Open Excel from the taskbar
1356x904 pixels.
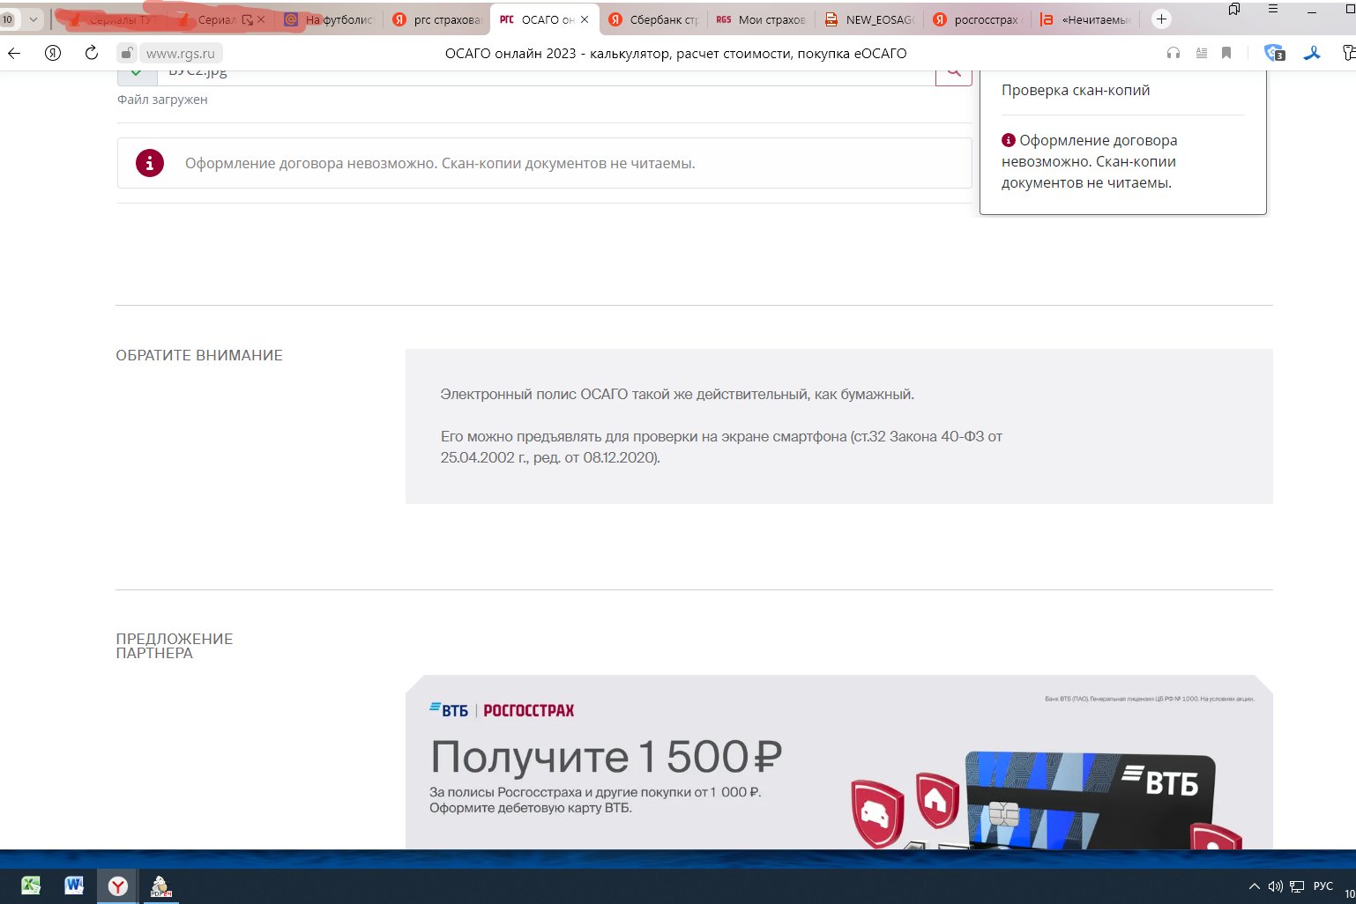(x=31, y=885)
